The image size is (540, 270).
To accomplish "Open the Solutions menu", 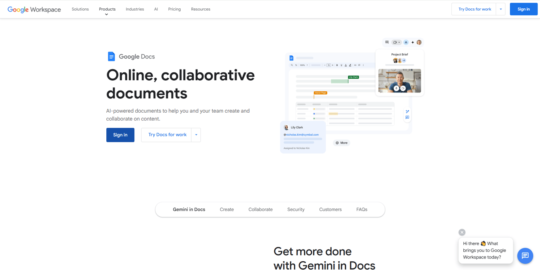I will click(80, 9).
